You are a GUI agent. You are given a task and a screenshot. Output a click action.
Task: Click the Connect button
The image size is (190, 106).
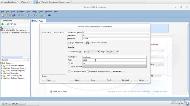coord(125,80)
